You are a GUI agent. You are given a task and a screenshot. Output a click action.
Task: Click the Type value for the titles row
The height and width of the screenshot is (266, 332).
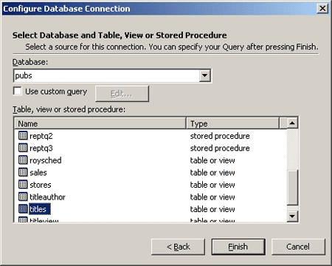[212, 209]
